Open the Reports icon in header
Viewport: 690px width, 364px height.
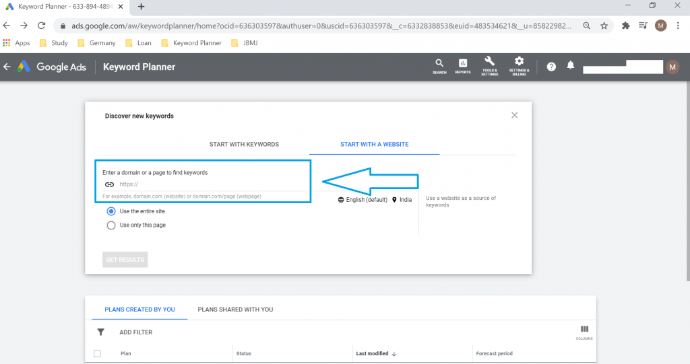(462, 67)
